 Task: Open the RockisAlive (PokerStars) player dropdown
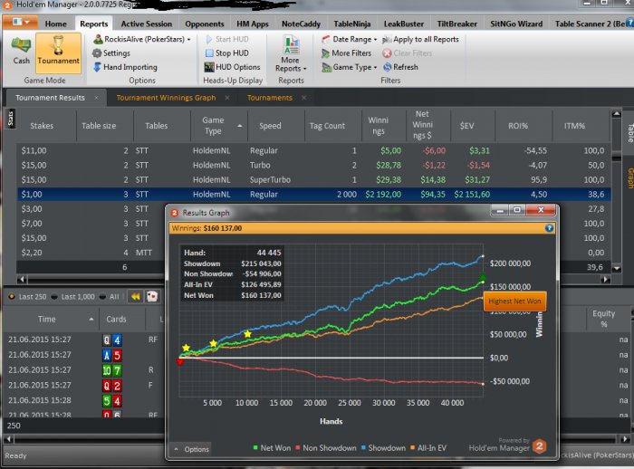142,39
